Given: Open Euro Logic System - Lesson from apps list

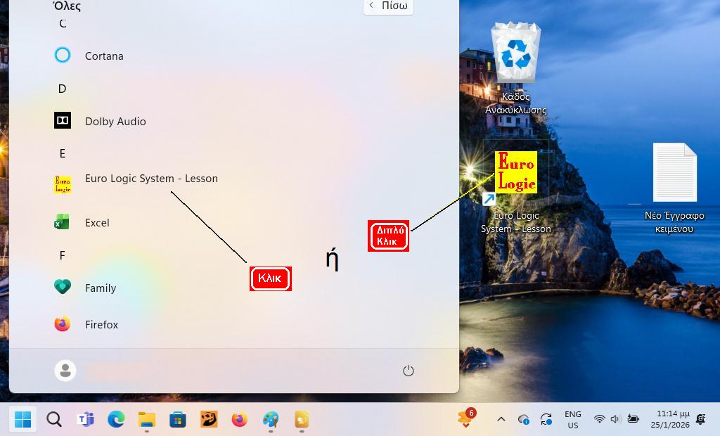Looking at the screenshot, I should pyautogui.click(x=150, y=179).
